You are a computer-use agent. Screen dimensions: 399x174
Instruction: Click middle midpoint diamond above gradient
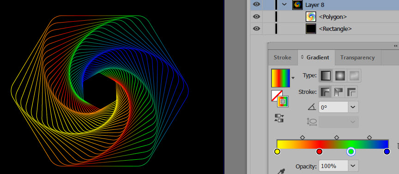[x=336, y=138]
